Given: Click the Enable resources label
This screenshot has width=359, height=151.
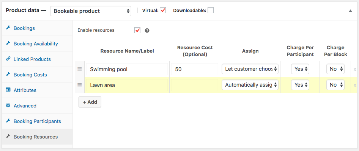Looking at the screenshot, I should click(x=96, y=30).
